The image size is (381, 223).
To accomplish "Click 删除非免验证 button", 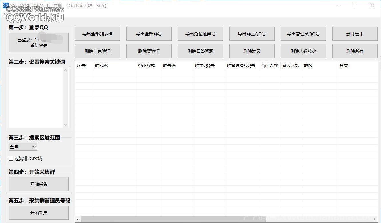I will [x=98, y=51].
